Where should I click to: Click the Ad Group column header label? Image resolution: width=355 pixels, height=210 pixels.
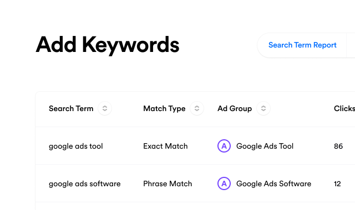pos(235,108)
